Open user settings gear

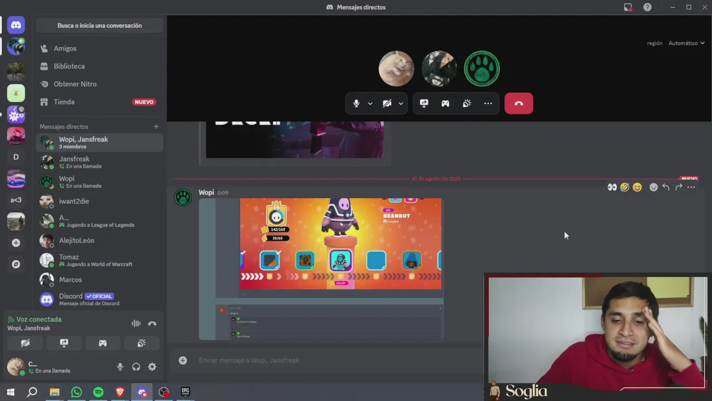tap(152, 366)
